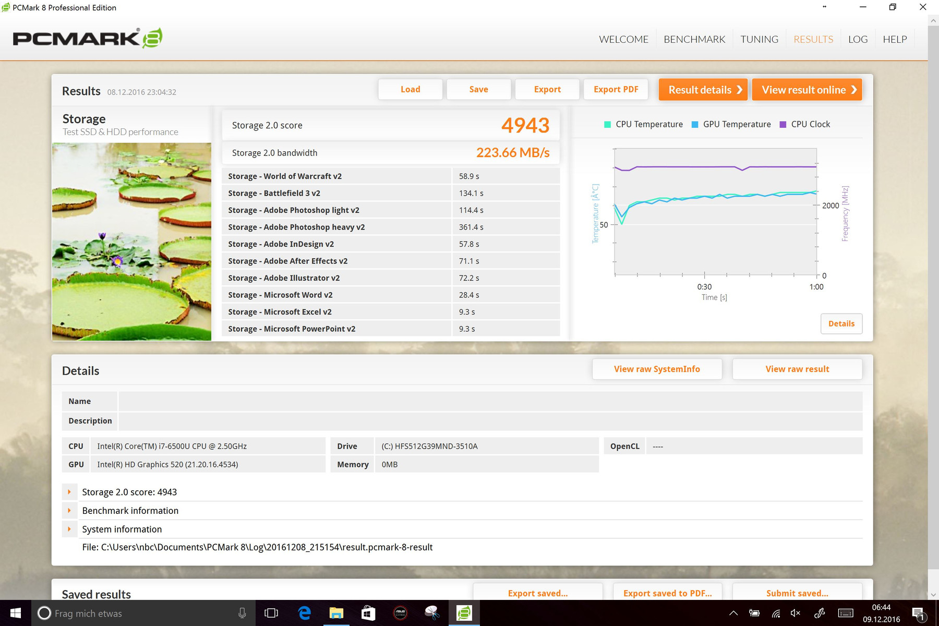939x626 pixels.
Task: Click the Cortana microphone icon
Action: 242,613
